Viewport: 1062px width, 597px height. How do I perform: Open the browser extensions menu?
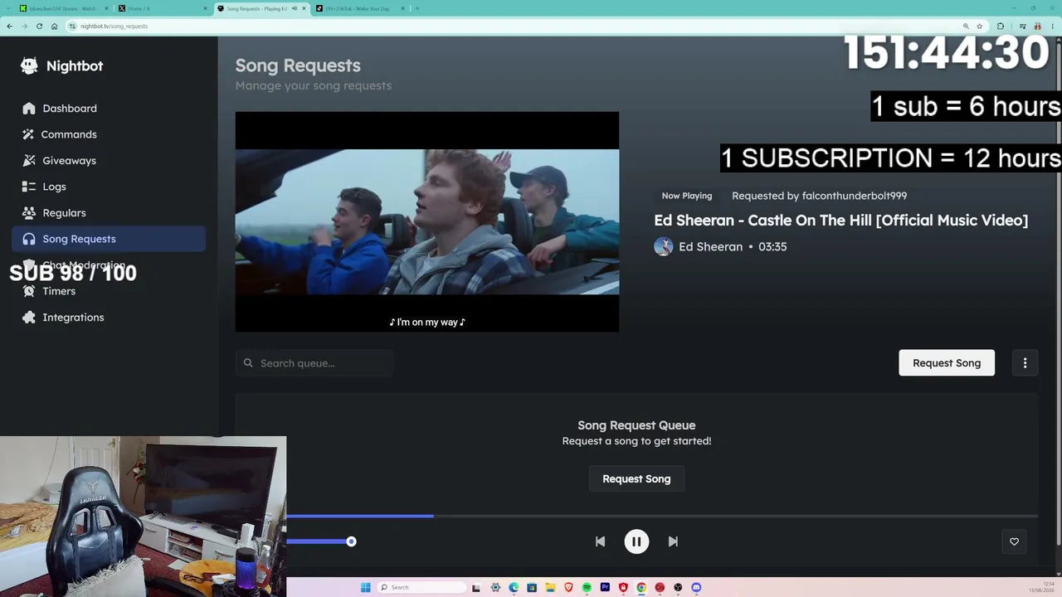1001,27
